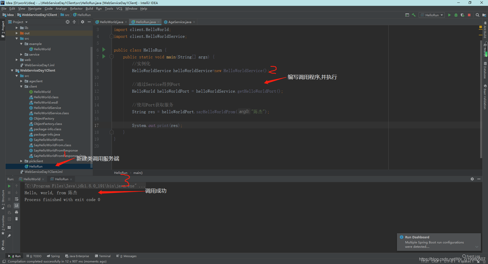Toggle soft-wrap in Run console
The image size is (488, 264).
tap(17, 199)
